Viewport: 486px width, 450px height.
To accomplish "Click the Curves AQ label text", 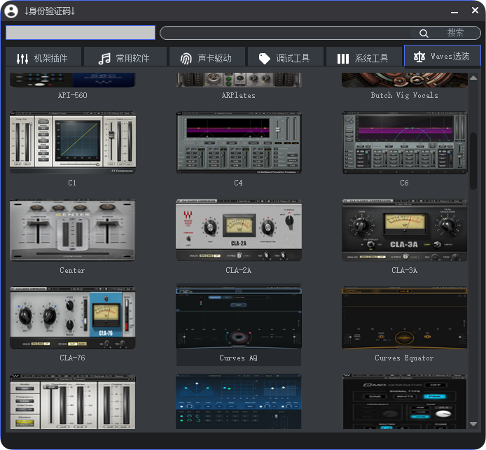I will click(x=239, y=358).
